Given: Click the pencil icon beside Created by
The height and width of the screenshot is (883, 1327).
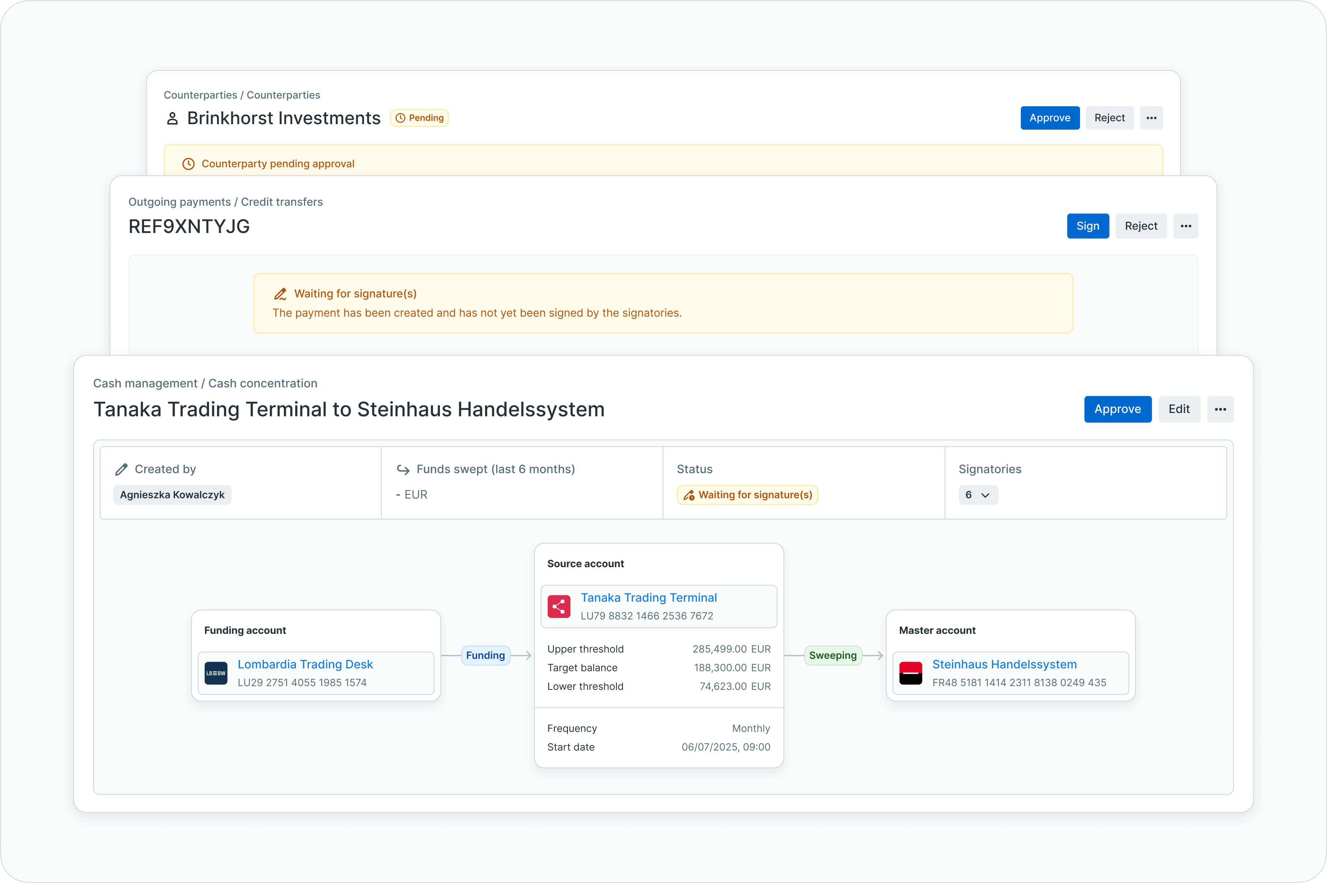Looking at the screenshot, I should pyautogui.click(x=121, y=469).
